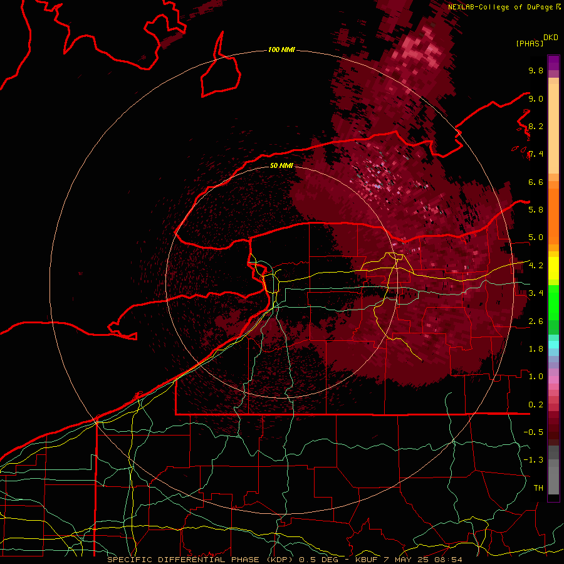Click the 2.6 value on the scale
Screen dimensions: 564x564
pos(536,321)
